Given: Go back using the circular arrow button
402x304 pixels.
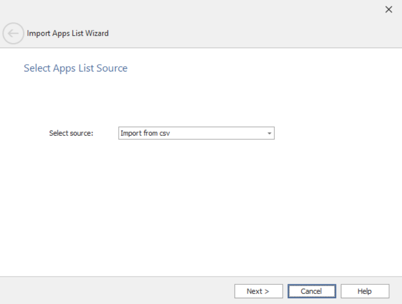Looking at the screenshot, I should click(x=13, y=33).
